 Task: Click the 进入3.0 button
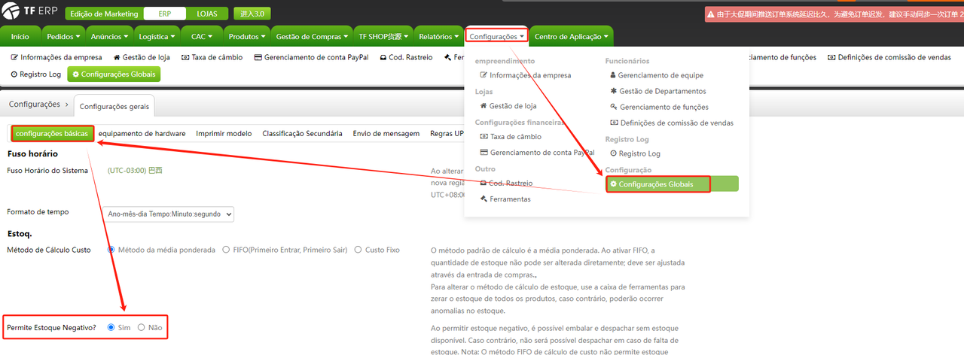click(252, 14)
